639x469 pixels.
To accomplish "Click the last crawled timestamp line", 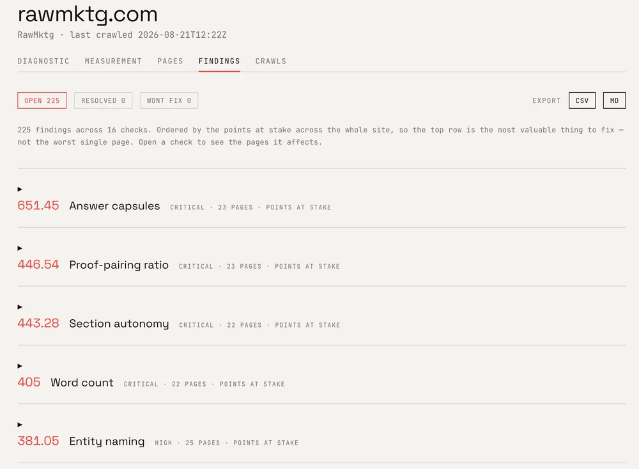I will (122, 35).
